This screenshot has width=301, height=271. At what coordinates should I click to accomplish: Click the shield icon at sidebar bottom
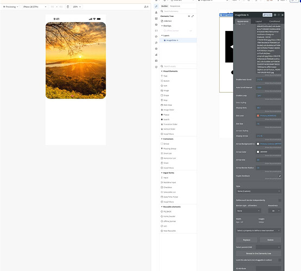point(156,67)
